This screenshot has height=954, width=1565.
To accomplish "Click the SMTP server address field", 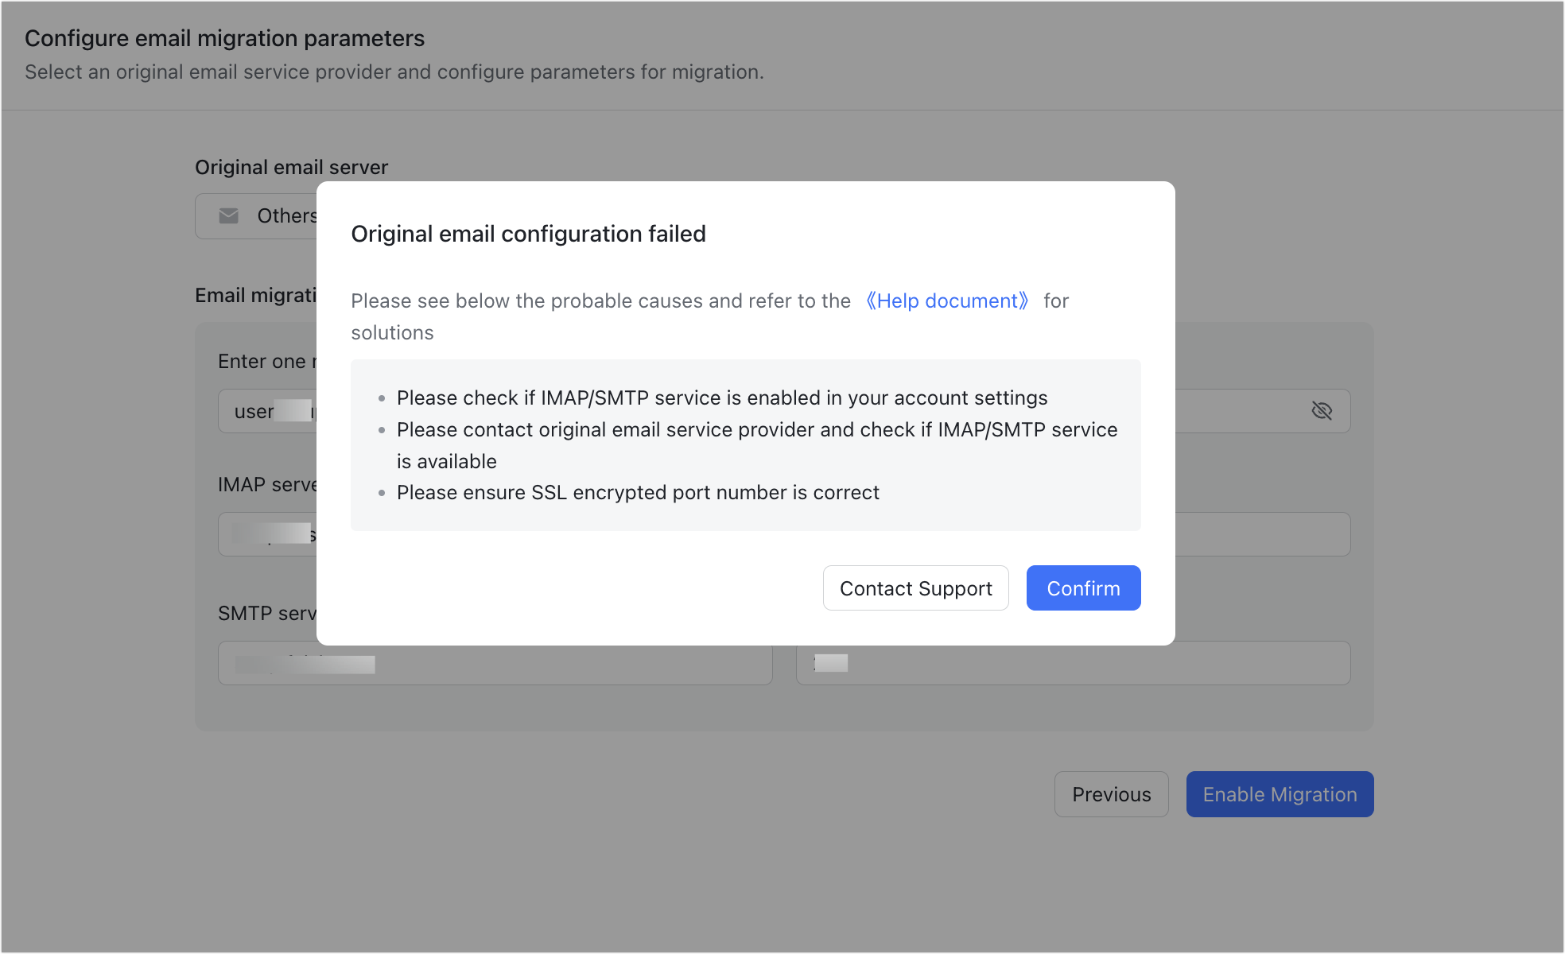I will coord(495,662).
